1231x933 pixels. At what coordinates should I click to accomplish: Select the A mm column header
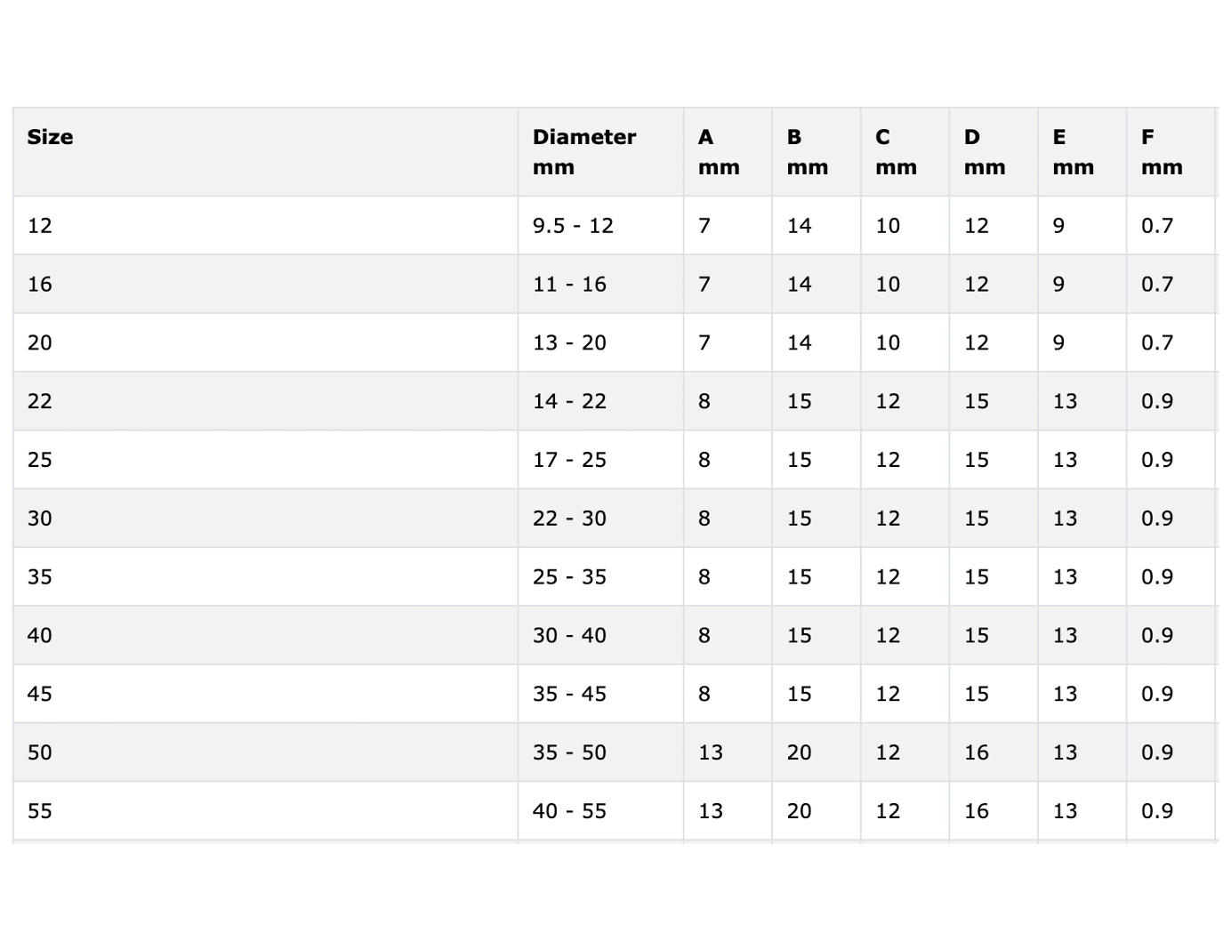(x=719, y=151)
